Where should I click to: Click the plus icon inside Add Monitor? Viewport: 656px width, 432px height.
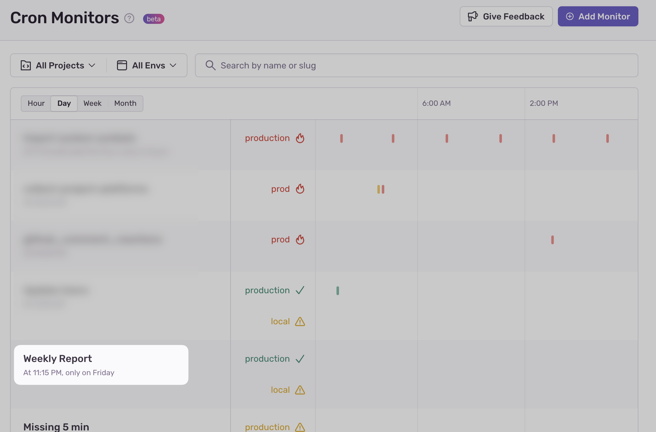(x=570, y=16)
